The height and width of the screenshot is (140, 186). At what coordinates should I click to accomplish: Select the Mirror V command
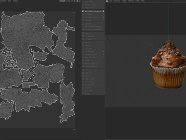click(93, 45)
